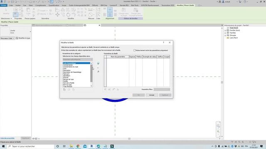Click move parameter down icon under table
Screen dimensions: 266x149
coord(109,89)
